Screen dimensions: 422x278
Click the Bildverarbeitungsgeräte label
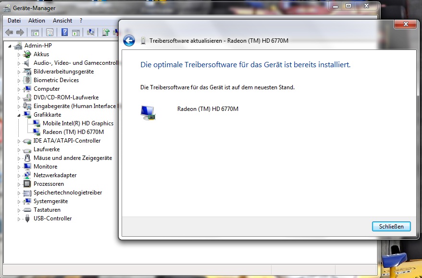click(x=64, y=72)
